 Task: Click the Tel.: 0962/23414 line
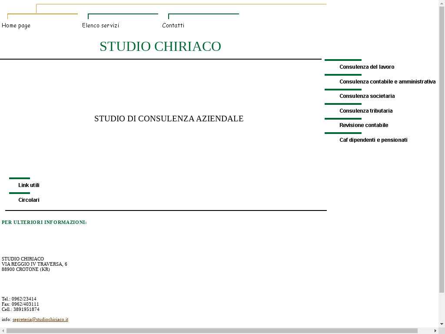point(19,299)
